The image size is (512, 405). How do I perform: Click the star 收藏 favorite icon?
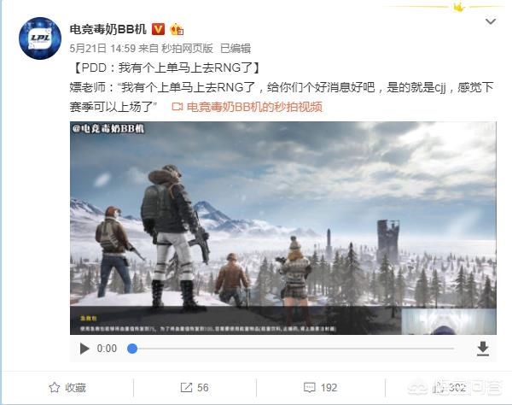point(55,388)
